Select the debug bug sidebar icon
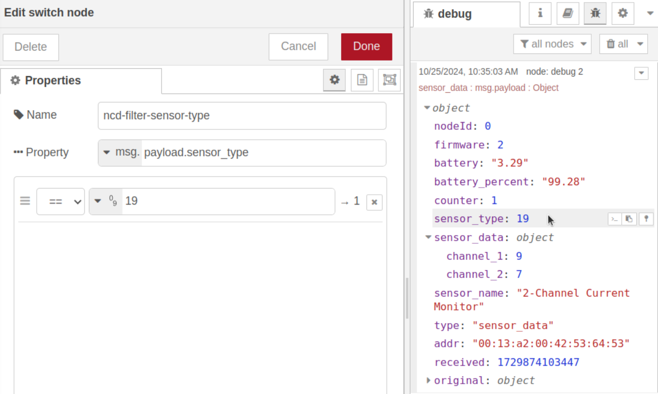This screenshot has height=394, width=658. (x=595, y=13)
